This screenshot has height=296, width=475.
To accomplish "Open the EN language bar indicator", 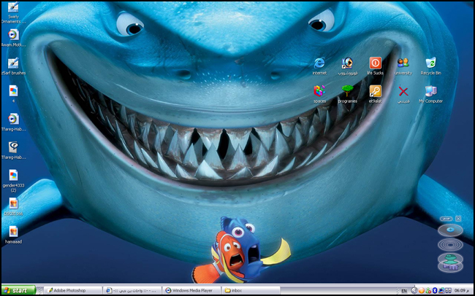I will (x=404, y=291).
